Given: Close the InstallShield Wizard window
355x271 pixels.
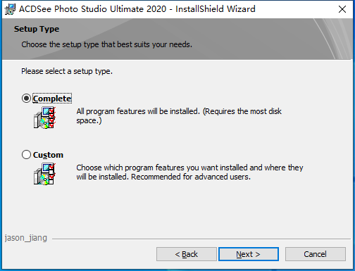Looking at the screenshot, I should (x=342, y=9).
